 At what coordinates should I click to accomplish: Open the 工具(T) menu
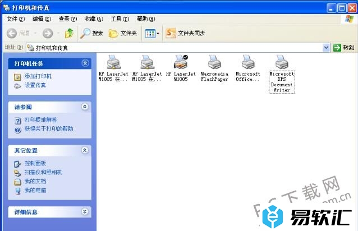(120, 19)
